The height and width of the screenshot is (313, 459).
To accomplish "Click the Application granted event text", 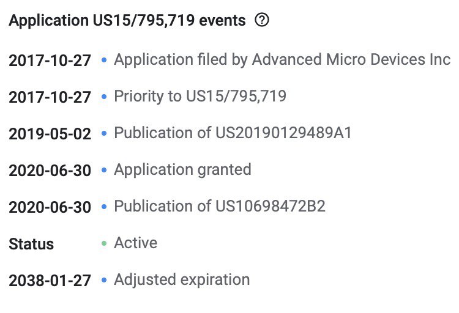I will (x=182, y=170).
